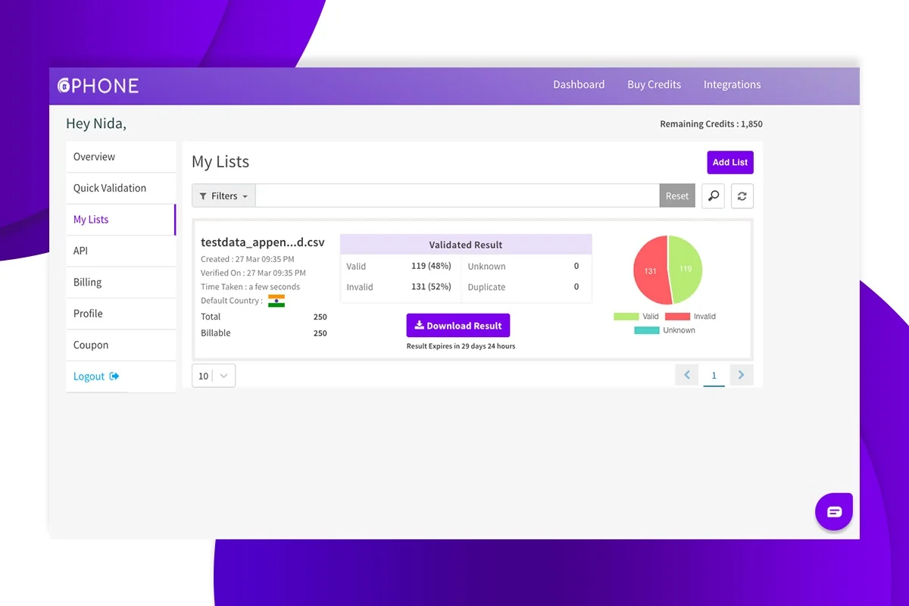The image size is (909, 606).
Task: Select My Lists in the sidebar
Action: pyautogui.click(x=120, y=220)
